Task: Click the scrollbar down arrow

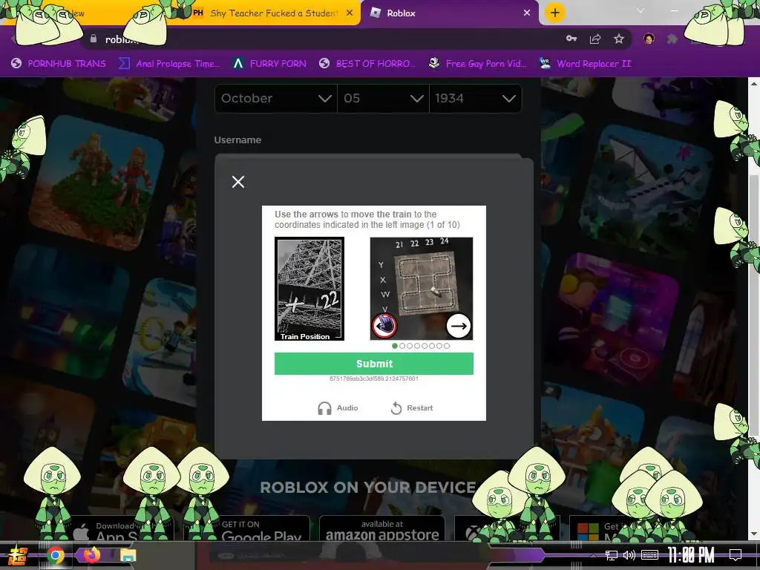Action: 754,534
